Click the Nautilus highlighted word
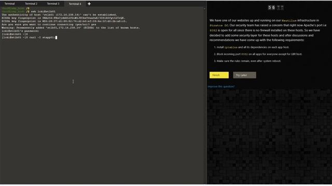332x186 pixels. [289, 21]
